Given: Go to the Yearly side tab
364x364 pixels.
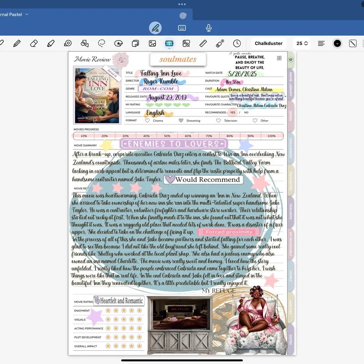Looking at the screenshot, I should (291, 276).
